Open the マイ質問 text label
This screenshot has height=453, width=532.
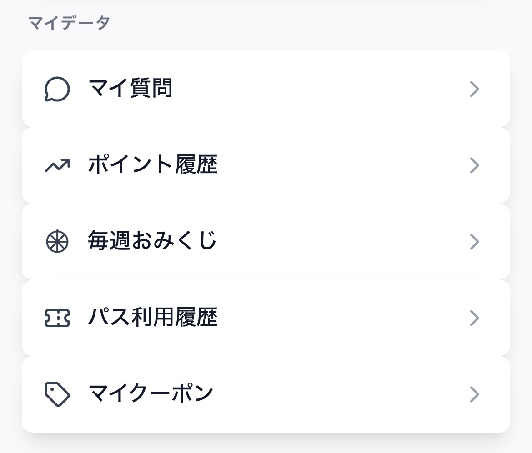(130, 88)
